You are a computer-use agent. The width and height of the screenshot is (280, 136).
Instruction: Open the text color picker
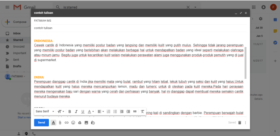91,111
